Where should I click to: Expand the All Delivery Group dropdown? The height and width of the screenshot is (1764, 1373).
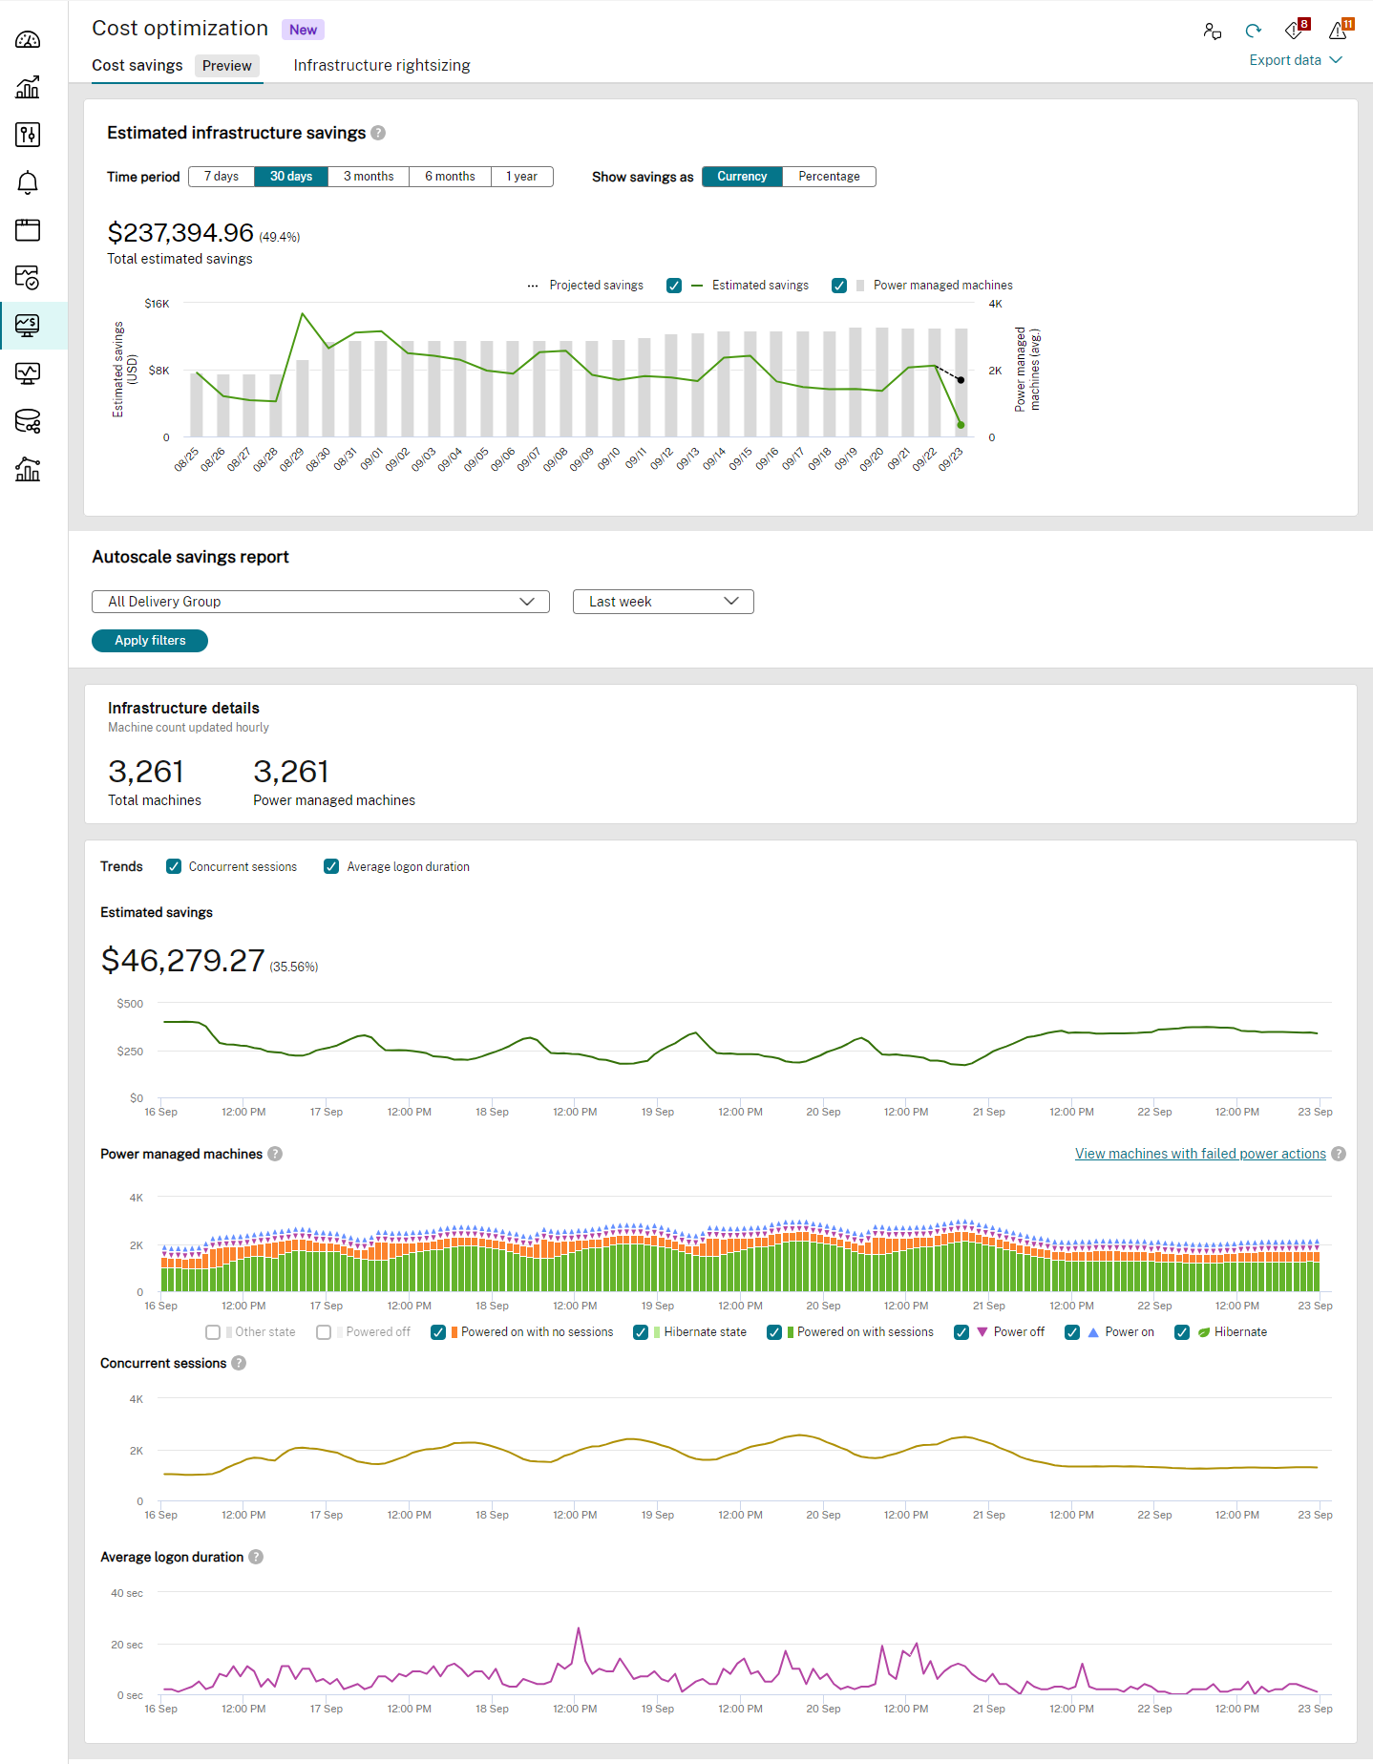[x=320, y=602]
